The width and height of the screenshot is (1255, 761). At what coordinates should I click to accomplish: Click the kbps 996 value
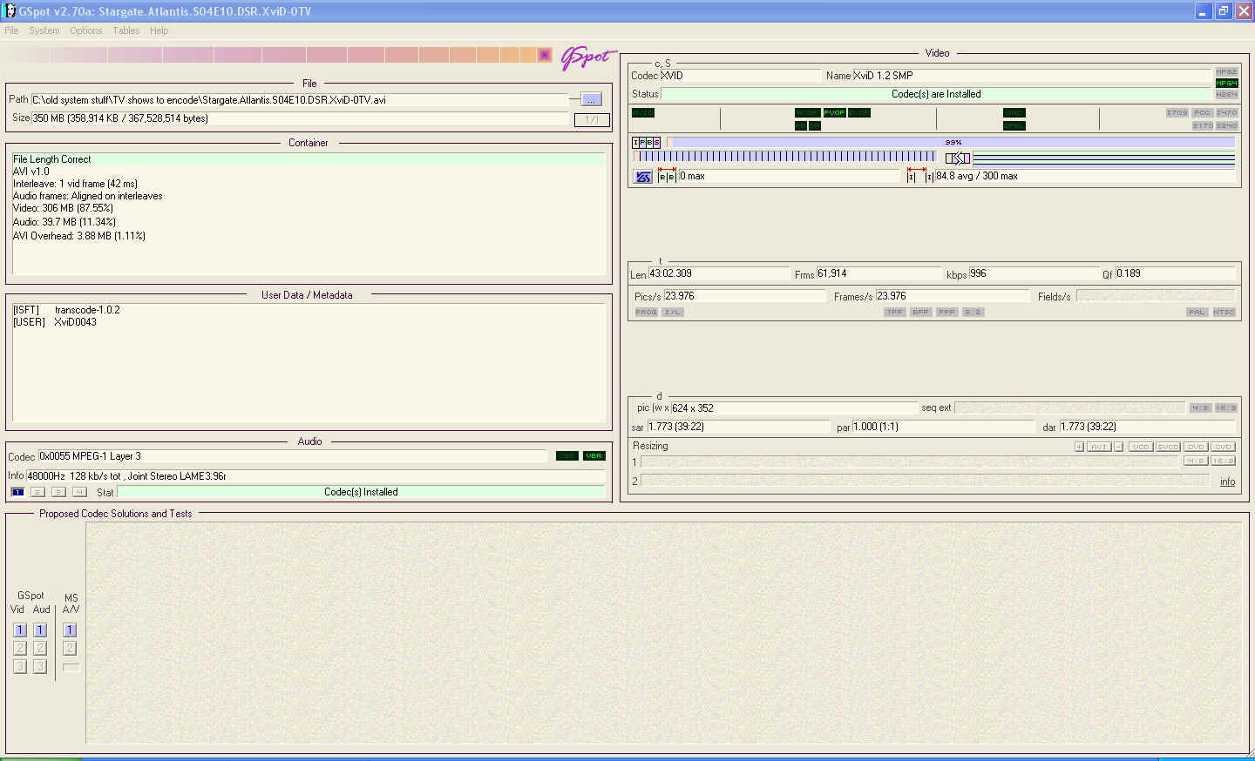click(x=978, y=273)
